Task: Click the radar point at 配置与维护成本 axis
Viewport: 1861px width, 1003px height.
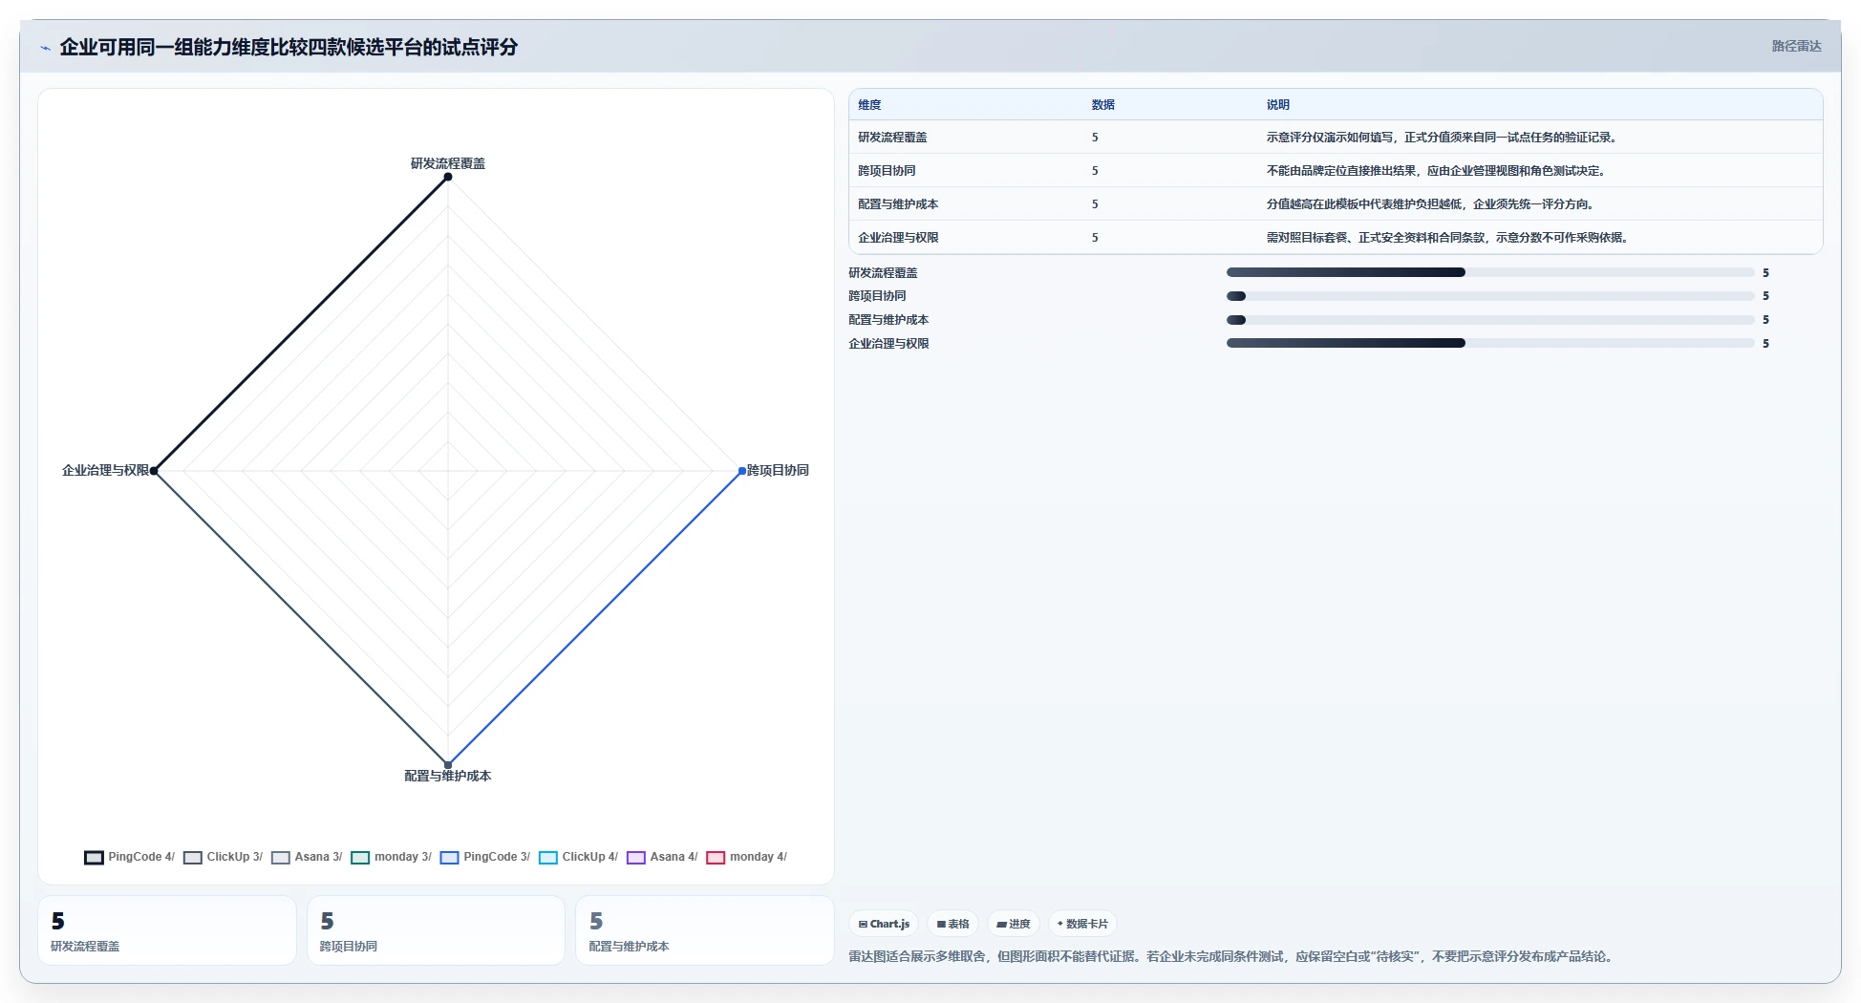Action: [x=448, y=764]
